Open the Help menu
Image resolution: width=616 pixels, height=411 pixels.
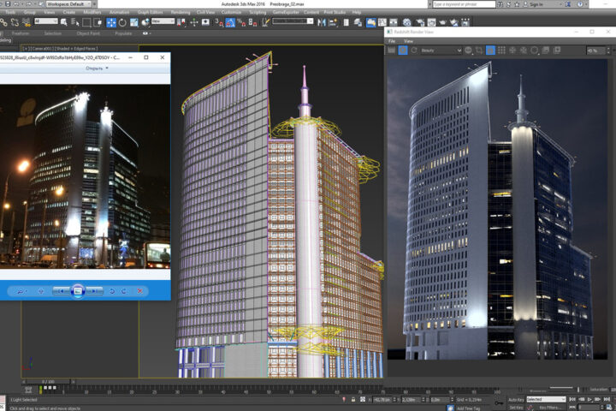(356, 13)
